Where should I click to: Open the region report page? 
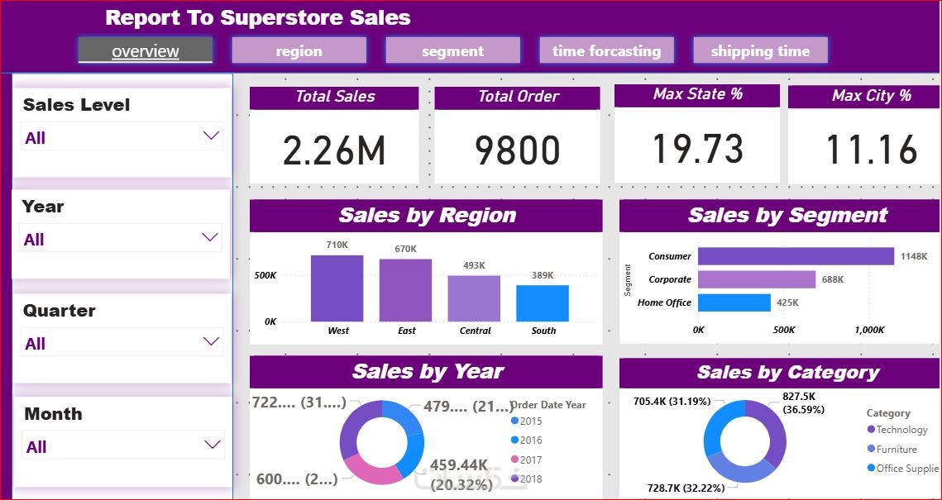click(x=299, y=50)
